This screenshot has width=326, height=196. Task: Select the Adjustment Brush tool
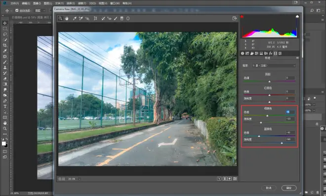pos(116,18)
